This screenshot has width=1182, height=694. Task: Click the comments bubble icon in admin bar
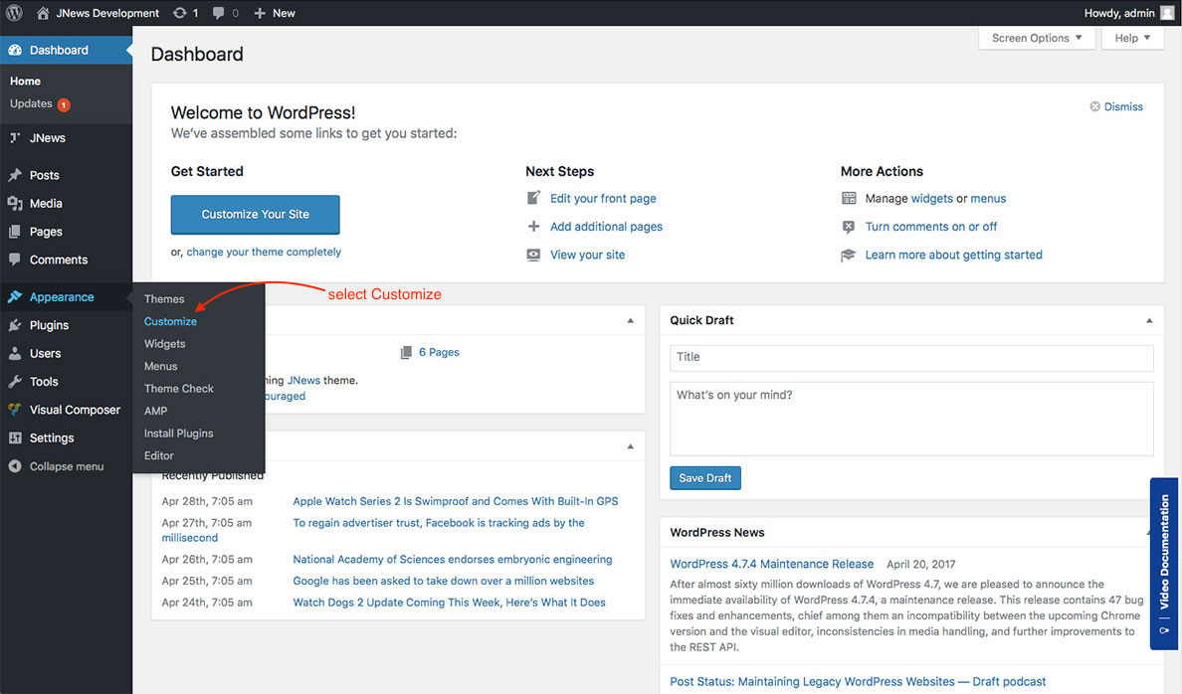pyautogui.click(x=217, y=13)
